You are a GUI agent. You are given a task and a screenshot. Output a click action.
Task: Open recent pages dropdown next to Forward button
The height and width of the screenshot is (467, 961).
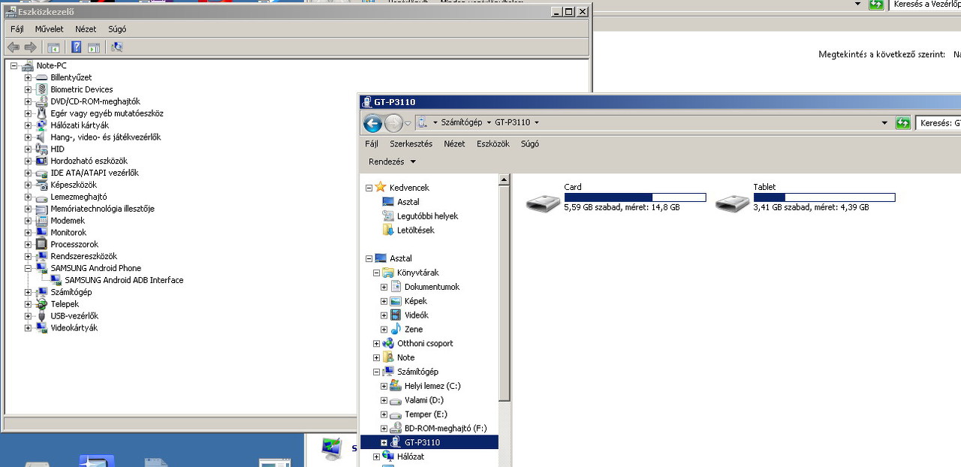(408, 123)
